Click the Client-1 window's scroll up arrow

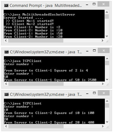[x=107, y=59]
